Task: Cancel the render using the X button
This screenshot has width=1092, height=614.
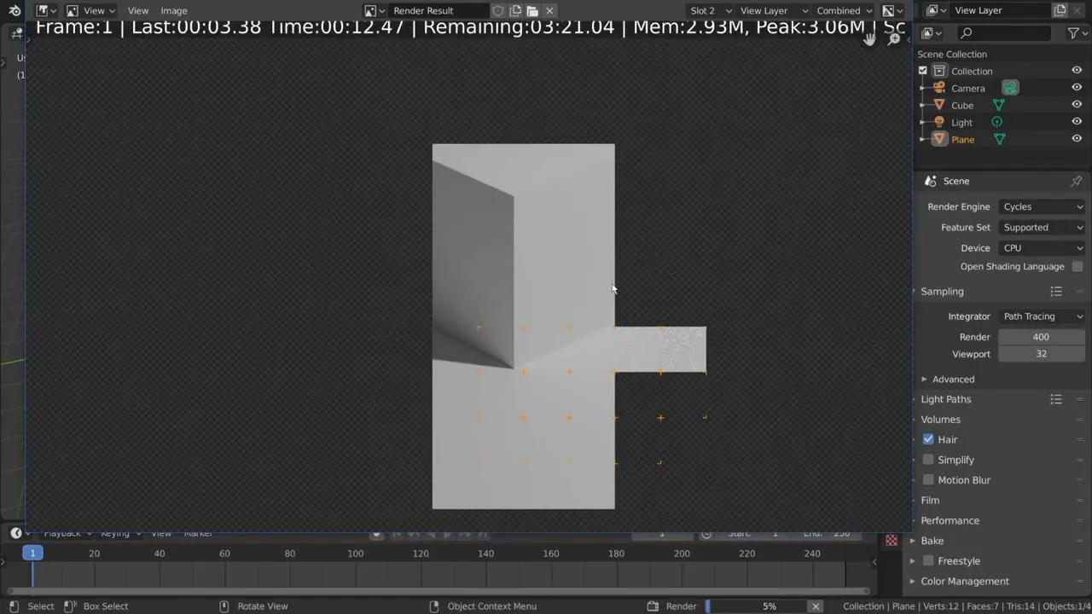Action: point(815,605)
